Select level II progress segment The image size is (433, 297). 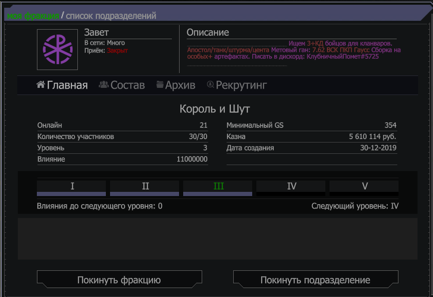(x=145, y=188)
